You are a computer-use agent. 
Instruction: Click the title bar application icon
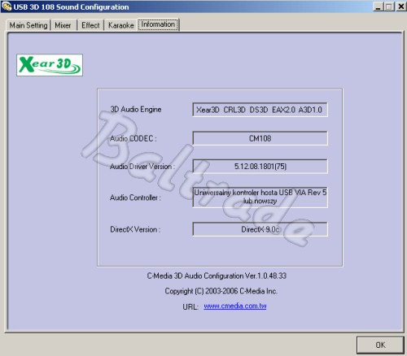coord(7,7)
